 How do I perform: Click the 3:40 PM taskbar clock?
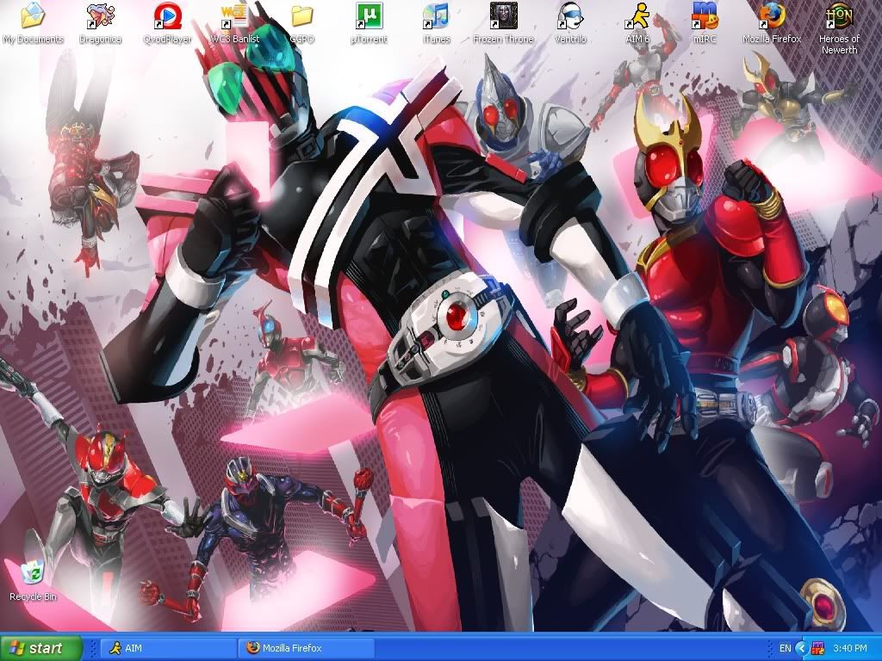pos(850,648)
